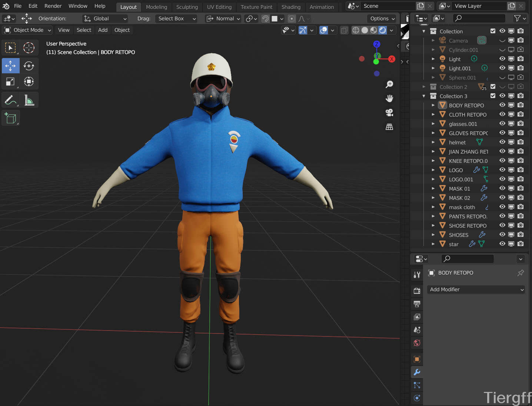Hide the helmet object in outliner
Image resolution: width=532 pixels, height=406 pixels.
pos(502,142)
